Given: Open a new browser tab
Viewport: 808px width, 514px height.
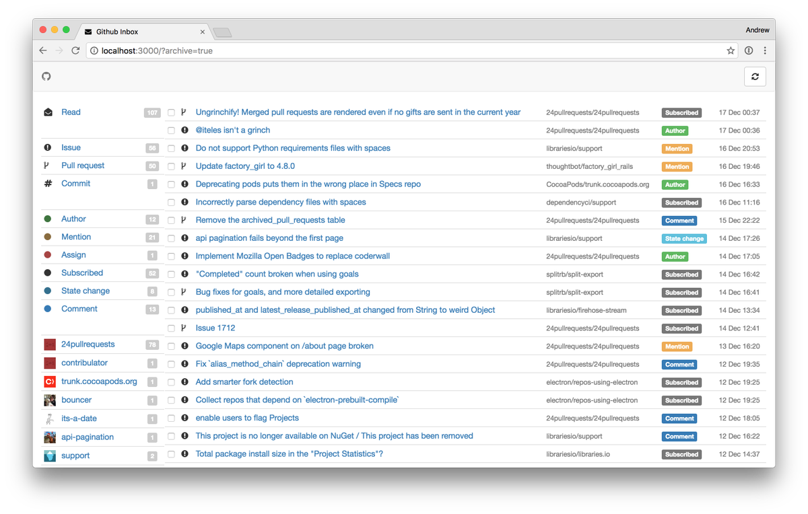Looking at the screenshot, I should (x=222, y=32).
